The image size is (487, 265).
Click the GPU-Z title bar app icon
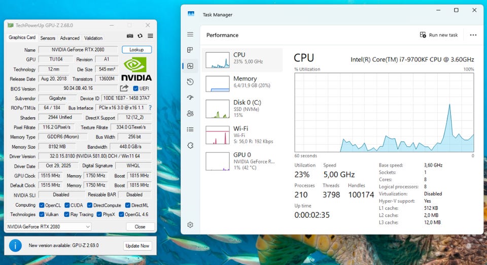click(x=11, y=25)
